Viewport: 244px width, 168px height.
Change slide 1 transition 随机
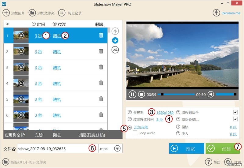click(x=57, y=36)
